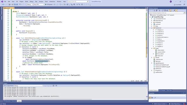The height and width of the screenshot is (105, 187).
Task: Open the Debug solution configuration dropdown
Action: (30, 4)
